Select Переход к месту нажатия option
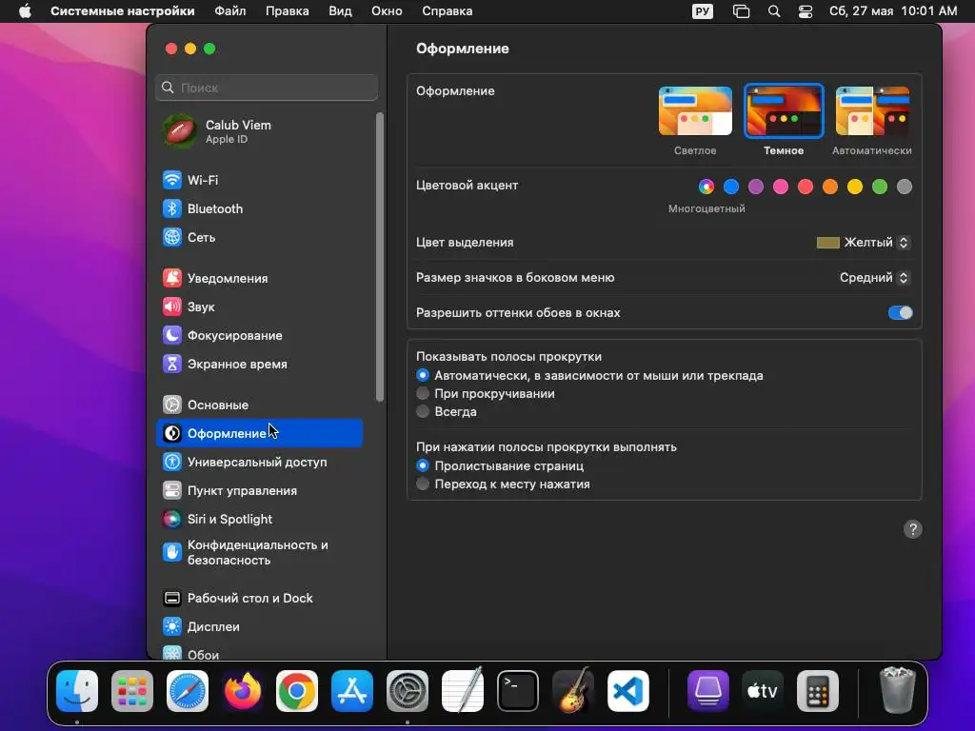Image resolution: width=975 pixels, height=731 pixels. pyautogui.click(x=423, y=484)
